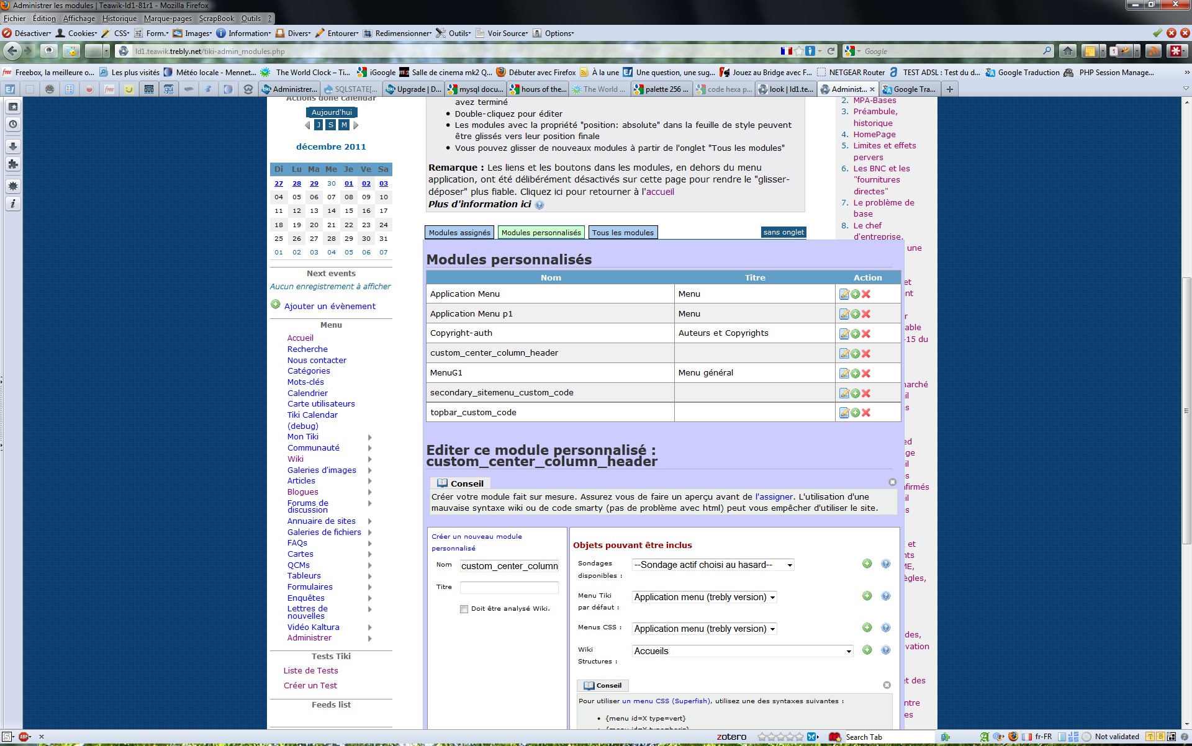Delete the MenuG1 module
Viewport: 1192px width, 746px height.
[x=866, y=374]
